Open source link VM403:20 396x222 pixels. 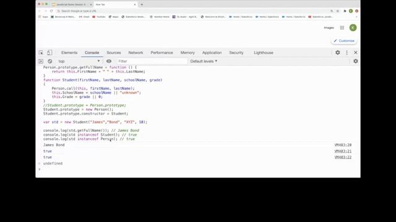[x=343, y=145]
